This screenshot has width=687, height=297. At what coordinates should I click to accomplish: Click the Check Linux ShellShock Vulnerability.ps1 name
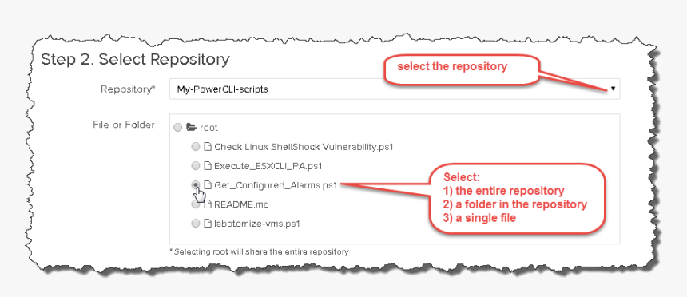pyautogui.click(x=304, y=147)
